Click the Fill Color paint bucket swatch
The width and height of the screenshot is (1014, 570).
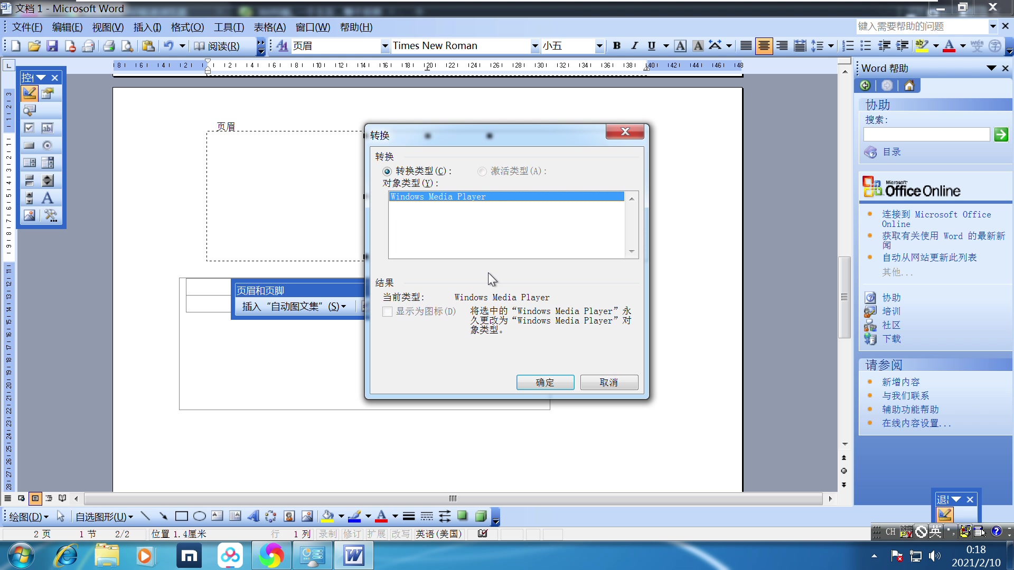327,516
